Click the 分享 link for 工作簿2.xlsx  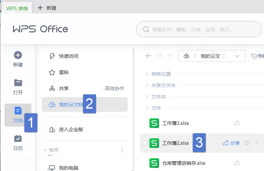(x=231, y=143)
